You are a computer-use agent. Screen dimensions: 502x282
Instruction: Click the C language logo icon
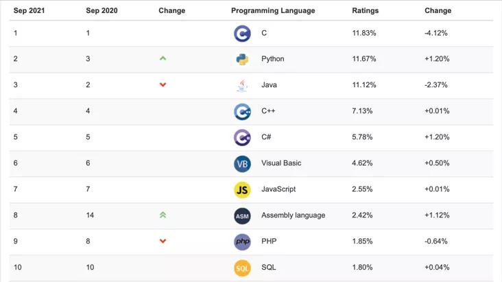[x=242, y=33]
